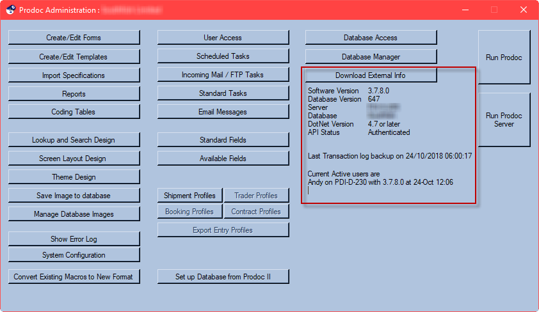Click Download External Info button
Viewport: 539px width, 312px height.
[371, 75]
